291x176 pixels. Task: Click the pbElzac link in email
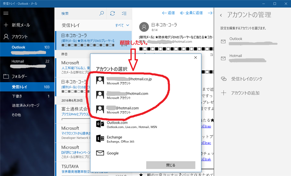206,143
